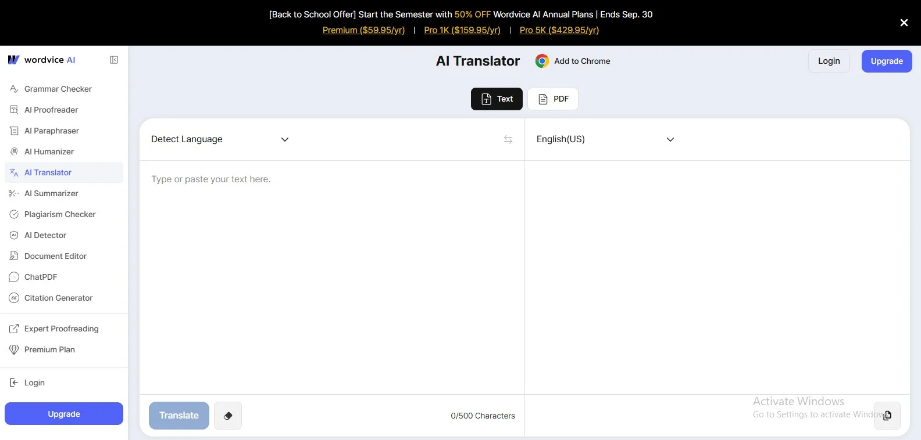Screen dimensions: 921x440
Task: Click the Wordvice AI logo
Action: tap(41, 60)
